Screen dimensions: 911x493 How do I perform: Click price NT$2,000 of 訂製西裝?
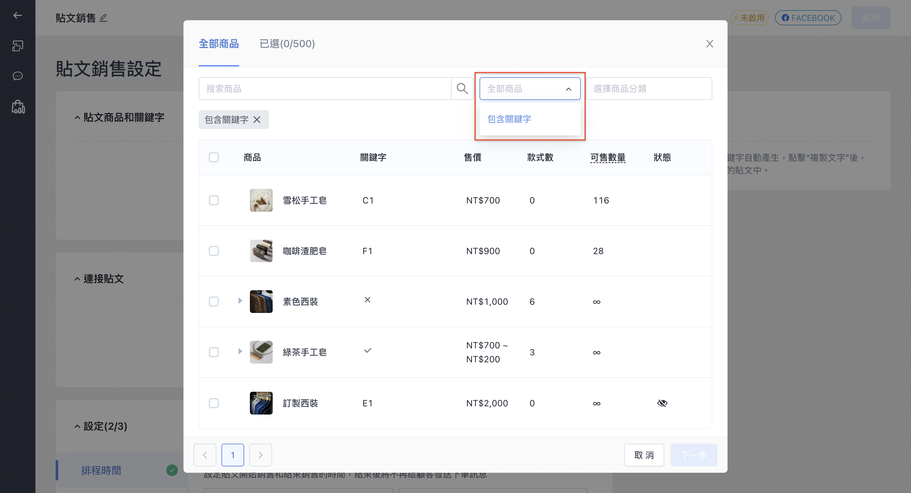coord(486,403)
